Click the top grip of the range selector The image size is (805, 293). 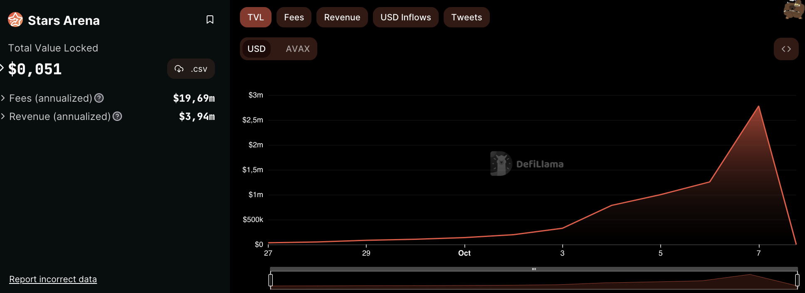pos(534,269)
